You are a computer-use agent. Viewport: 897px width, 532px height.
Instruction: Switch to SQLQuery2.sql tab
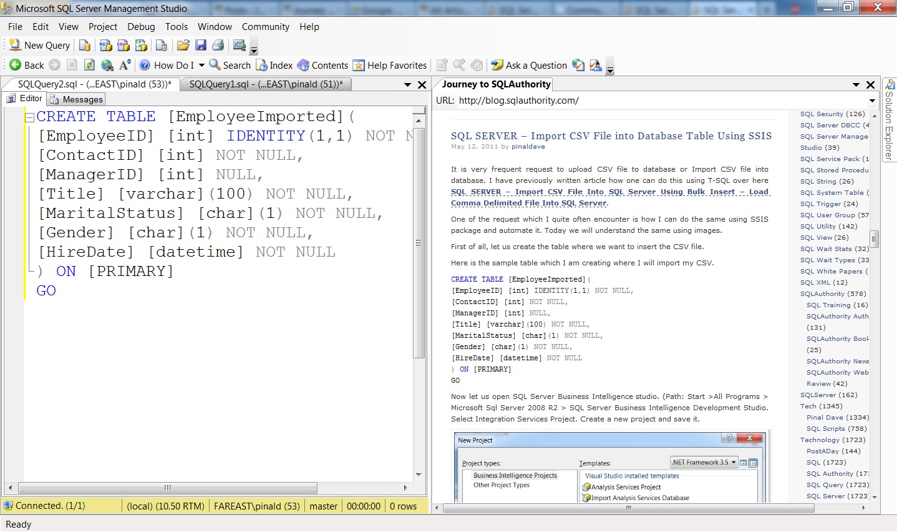pos(94,84)
